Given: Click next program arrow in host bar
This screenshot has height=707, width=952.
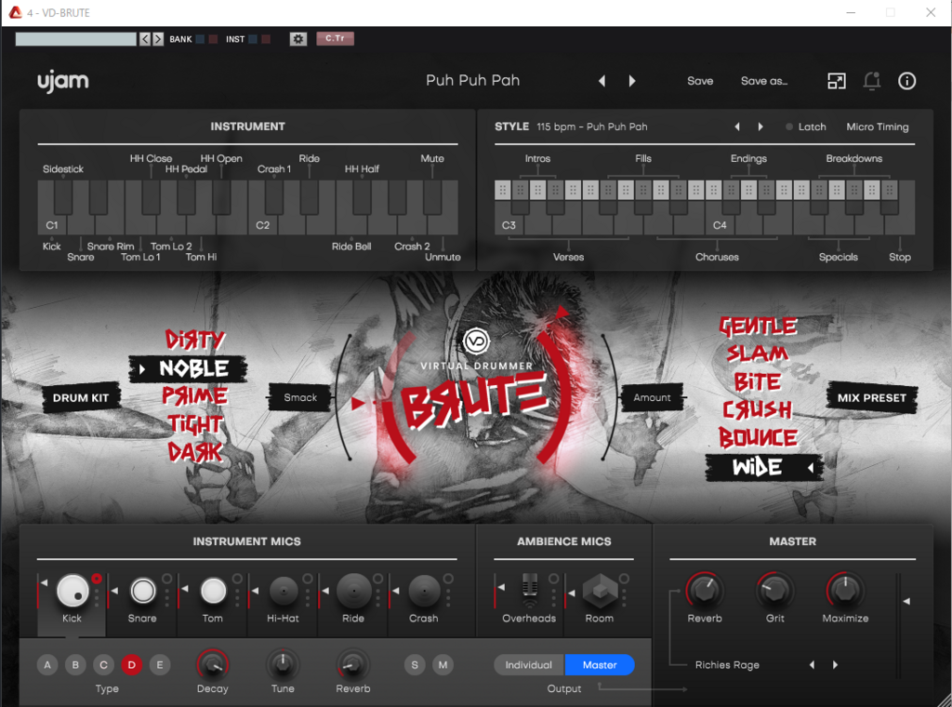Looking at the screenshot, I should pyautogui.click(x=158, y=39).
